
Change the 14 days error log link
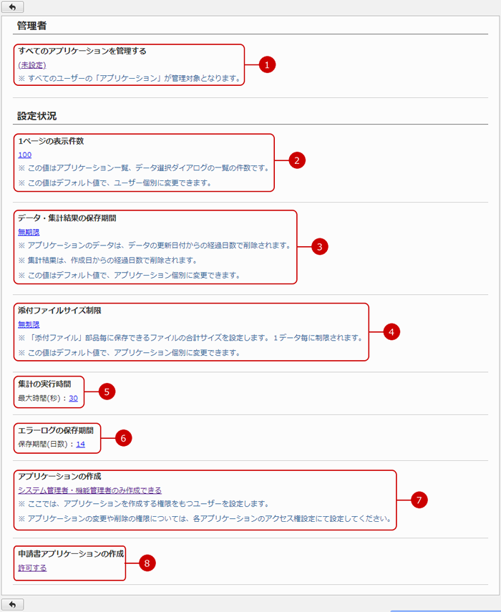pos(80,444)
